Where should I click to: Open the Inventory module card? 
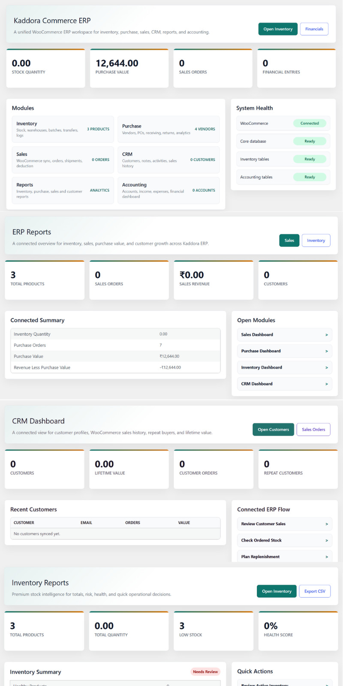pos(63,129)
